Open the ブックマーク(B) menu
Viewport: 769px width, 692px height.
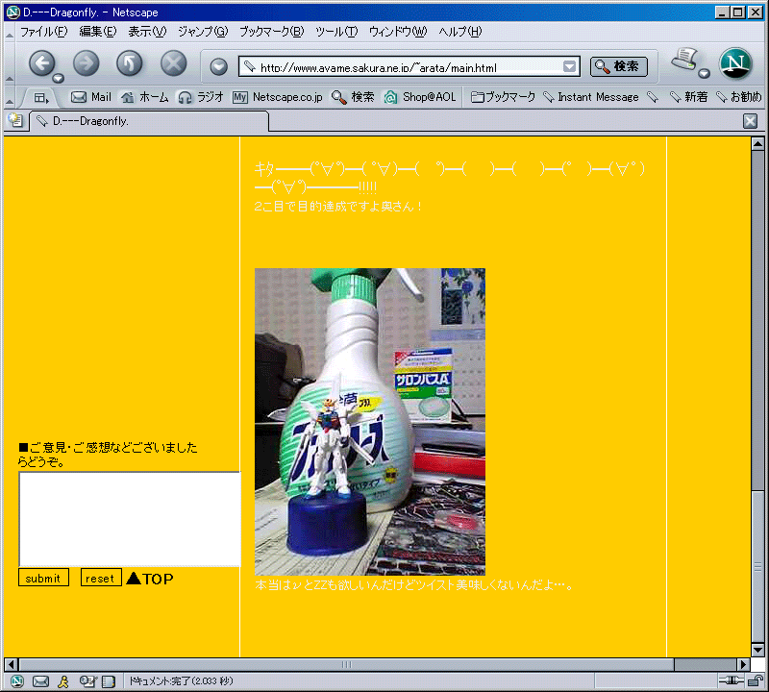point(272,32)
